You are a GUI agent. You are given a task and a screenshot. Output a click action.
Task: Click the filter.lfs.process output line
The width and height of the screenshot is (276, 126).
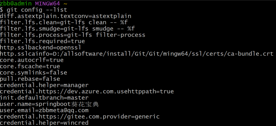point(73,35)
